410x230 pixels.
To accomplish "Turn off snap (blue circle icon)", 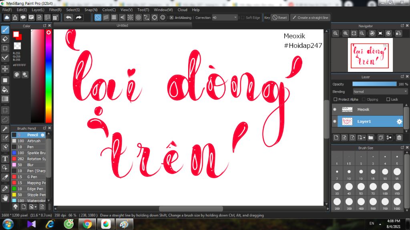I will (x=98, y=18).
